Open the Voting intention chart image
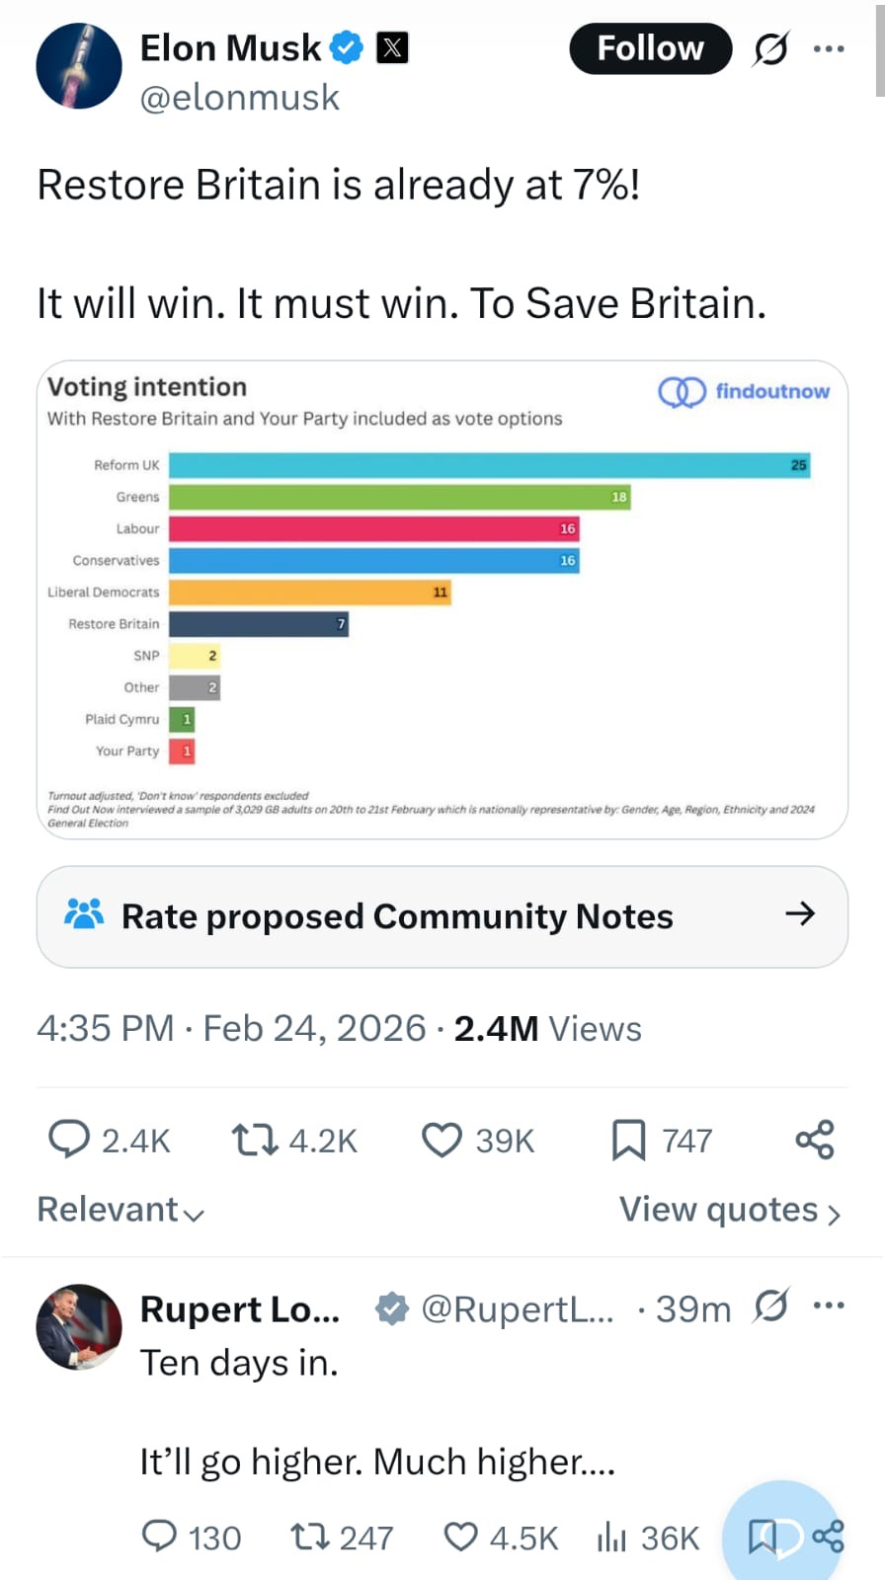Image resolution: width=885 pixels, height=1580 pixels. coord(442,599)
